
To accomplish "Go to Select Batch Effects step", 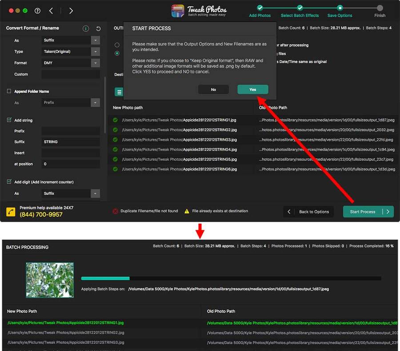I will pos(300,11).
